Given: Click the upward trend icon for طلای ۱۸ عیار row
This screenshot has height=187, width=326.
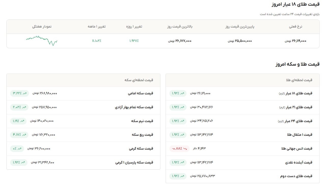Looking at the screenshot, I should [x=182, y=93].
